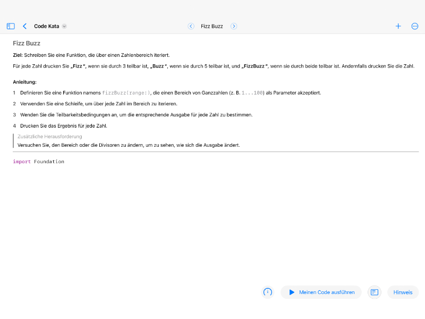Click the Code Kata document name
This screenshot has width=425, height=319.
(x=46, y=26)
